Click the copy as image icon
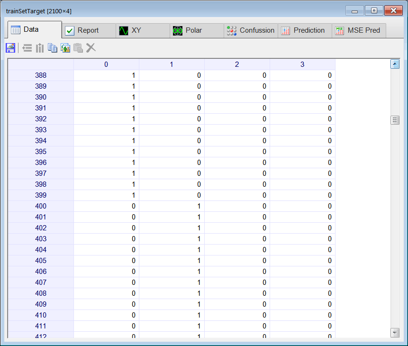This screenshot has width=408, height=346. (x=65, y=48)
